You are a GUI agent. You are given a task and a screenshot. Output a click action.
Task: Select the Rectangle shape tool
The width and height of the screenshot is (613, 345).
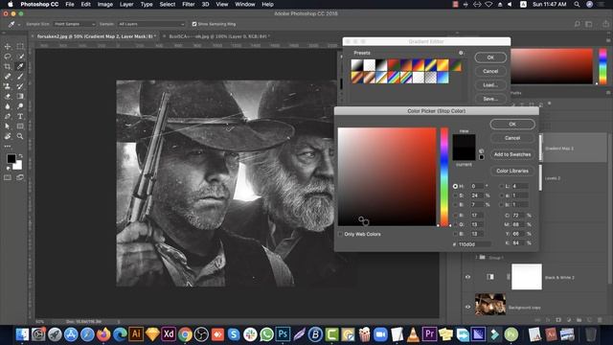coord(20,126)
